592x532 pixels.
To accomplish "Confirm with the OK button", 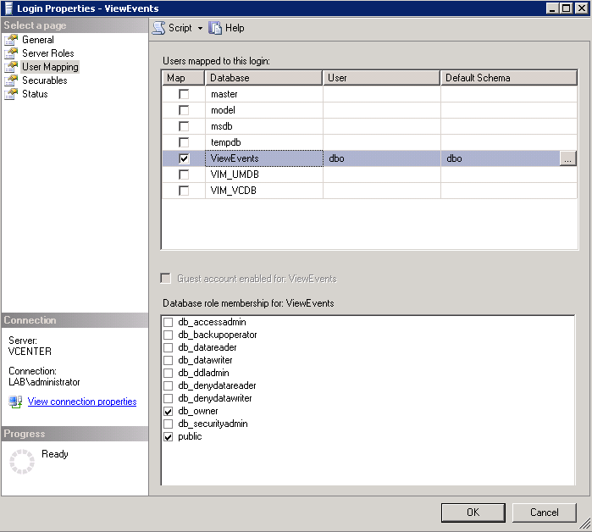I will pyautogui.click(x=473, y=513).
